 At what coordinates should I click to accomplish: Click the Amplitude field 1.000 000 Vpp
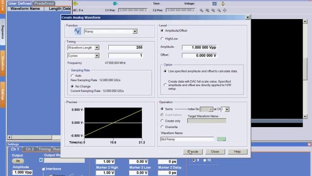[x=199, y=47]
